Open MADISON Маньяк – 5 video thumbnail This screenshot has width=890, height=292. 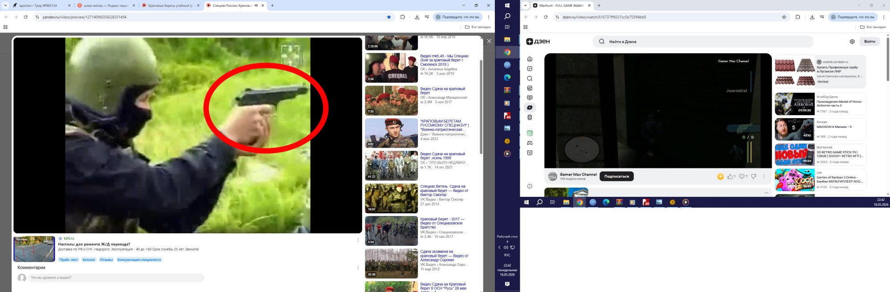794,129
